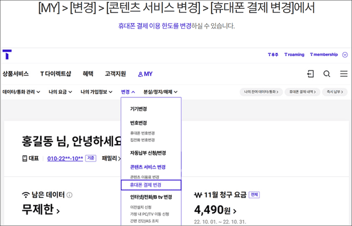Select 간편 진단/AS 조치 submenu item
Screen dimensions: 352x226
tap(144, 221)
